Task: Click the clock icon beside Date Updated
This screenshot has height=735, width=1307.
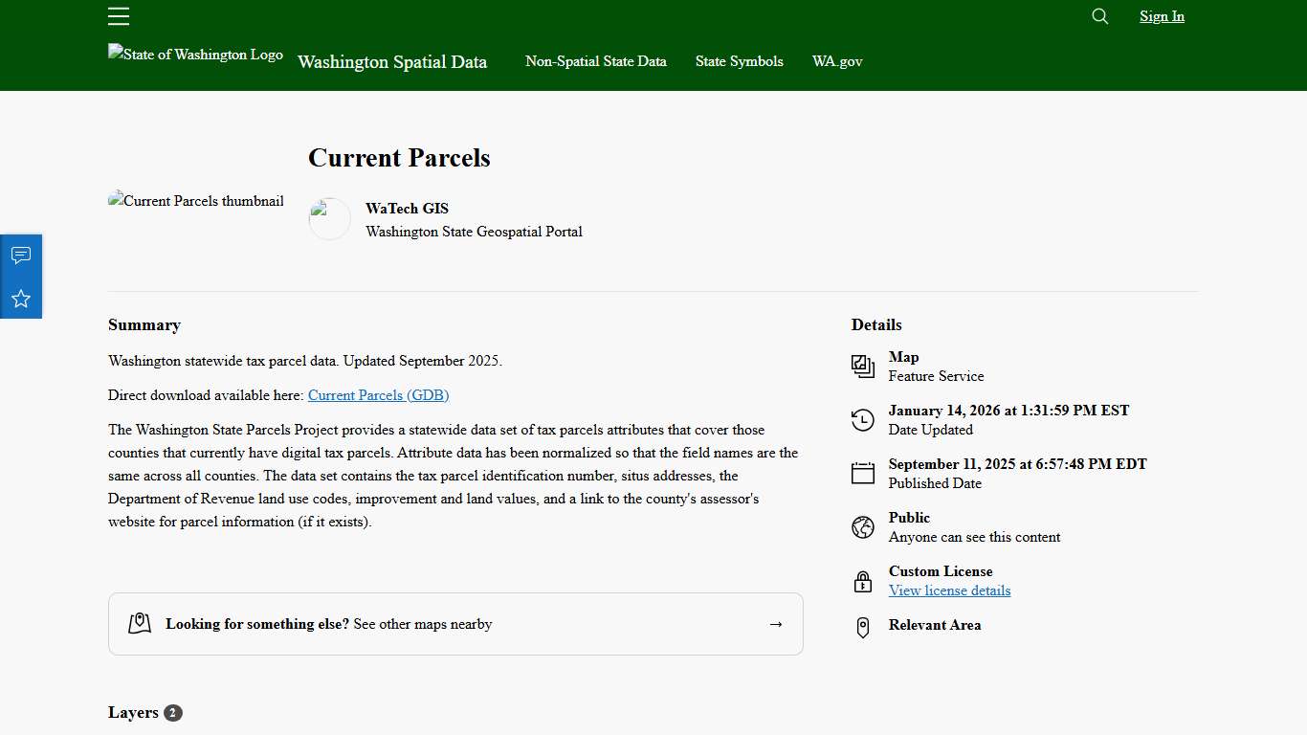Action: click(862, 419)
